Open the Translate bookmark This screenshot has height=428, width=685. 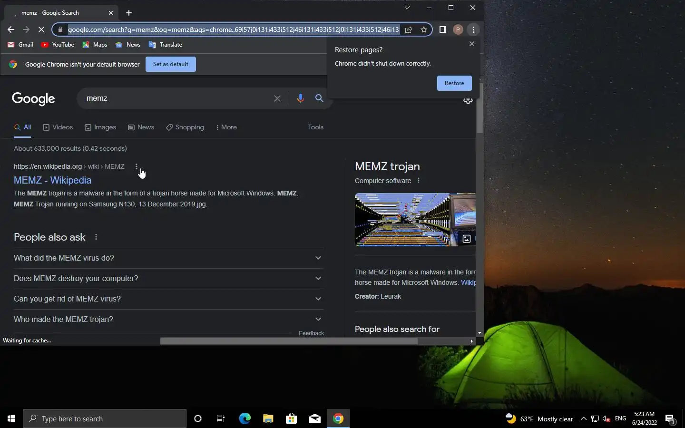point(166,45)
